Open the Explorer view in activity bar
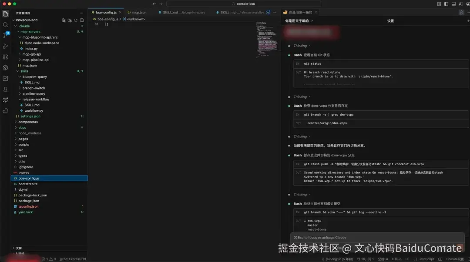Screen dimensions: 470x262 point(5,14)
